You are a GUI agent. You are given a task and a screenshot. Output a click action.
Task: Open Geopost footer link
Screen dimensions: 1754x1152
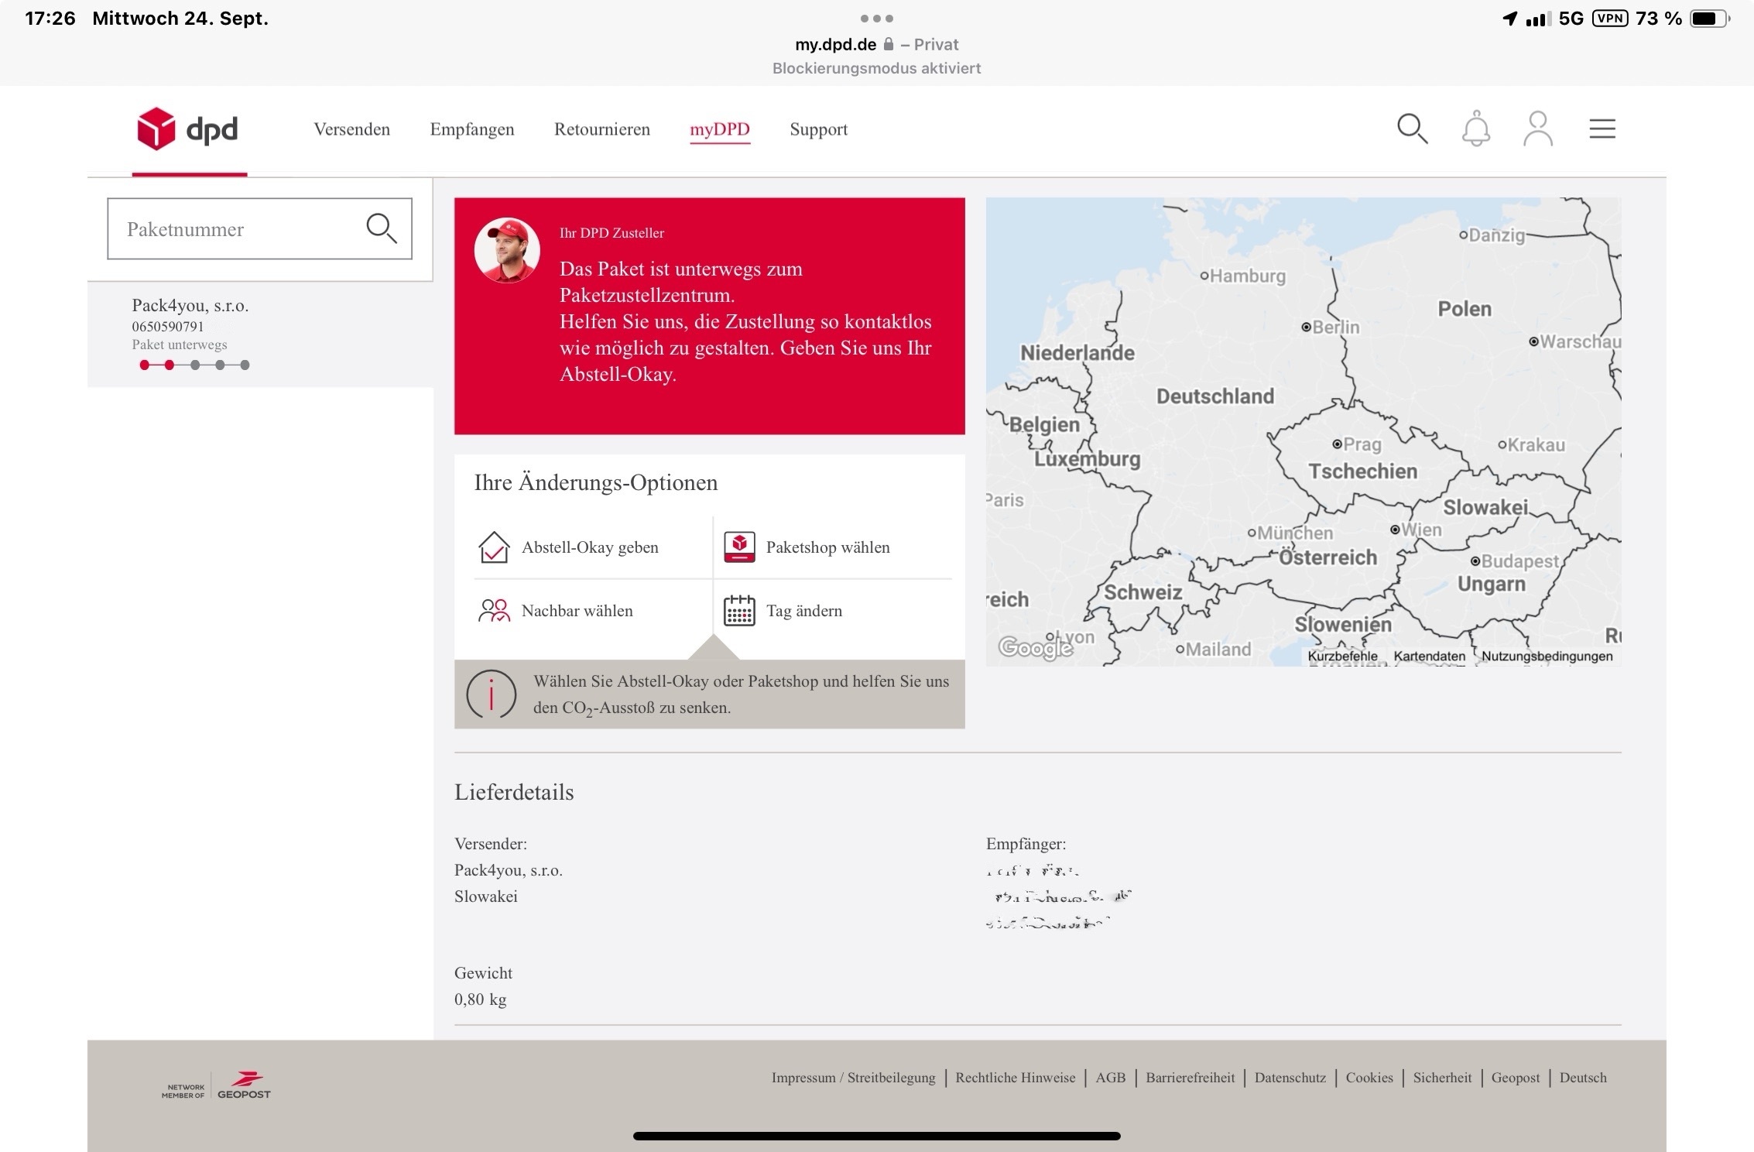point(1515,1078)
